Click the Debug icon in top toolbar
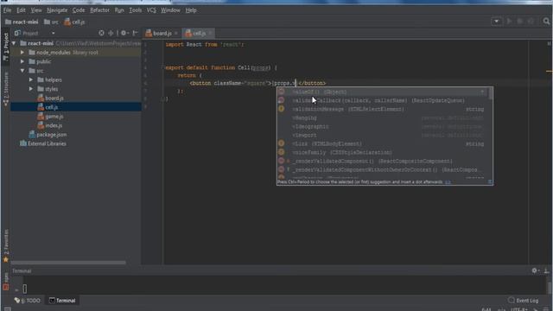This screenshot has width=553, height=311. tap(520, 22)
